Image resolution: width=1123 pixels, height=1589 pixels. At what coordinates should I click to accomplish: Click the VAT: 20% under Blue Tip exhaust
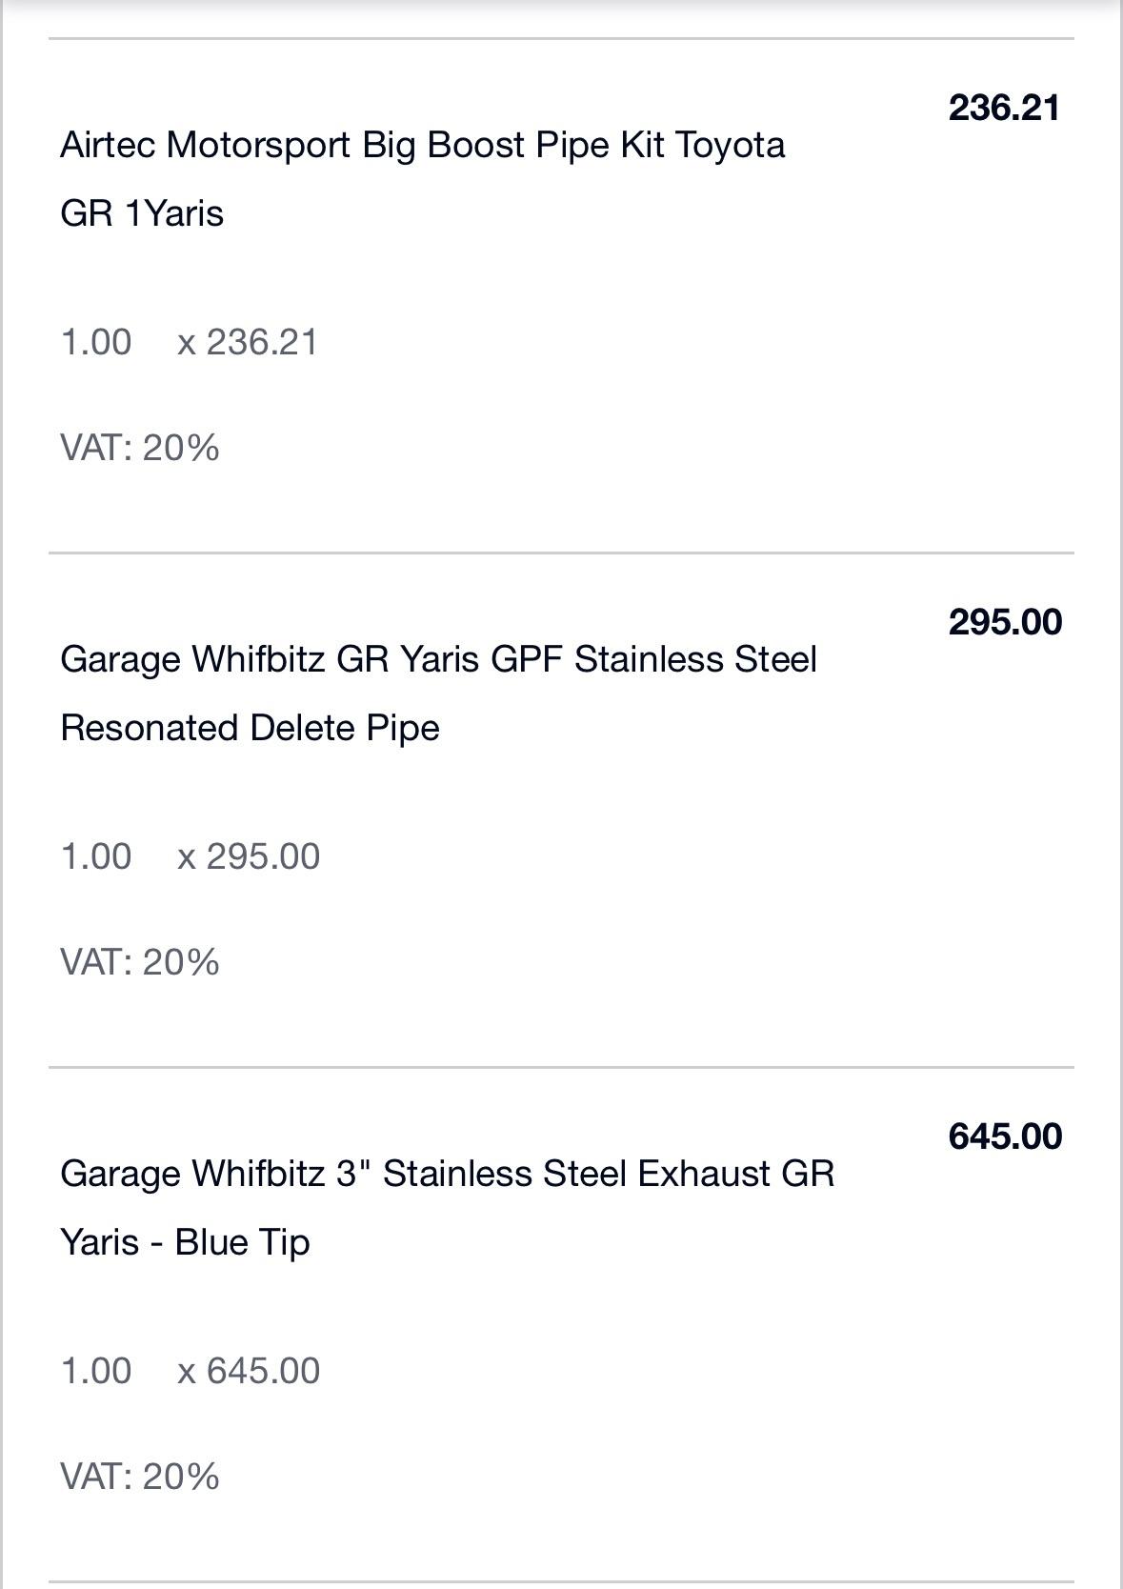pyautogui.click(x=140, y=1477)
